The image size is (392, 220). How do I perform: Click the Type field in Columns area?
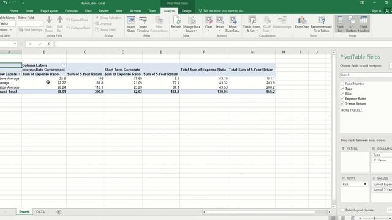(382, 155)
